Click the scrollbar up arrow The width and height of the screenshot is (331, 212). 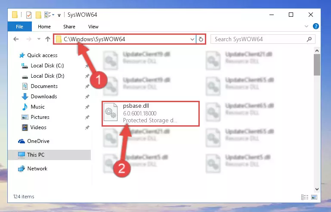[317, 51]
